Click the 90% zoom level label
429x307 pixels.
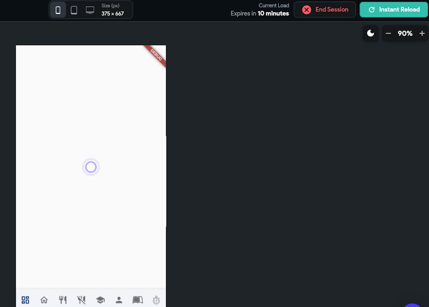tap(405, 33)
